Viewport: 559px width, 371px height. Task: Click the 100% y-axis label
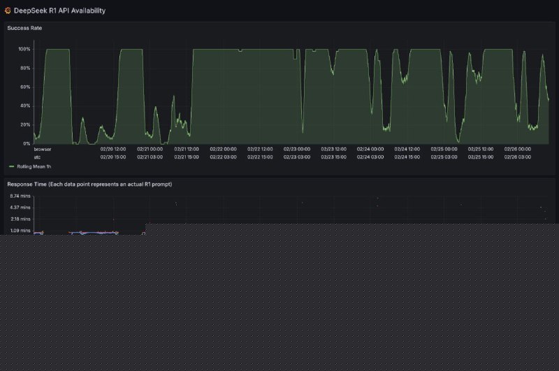[x=24, y=49]
